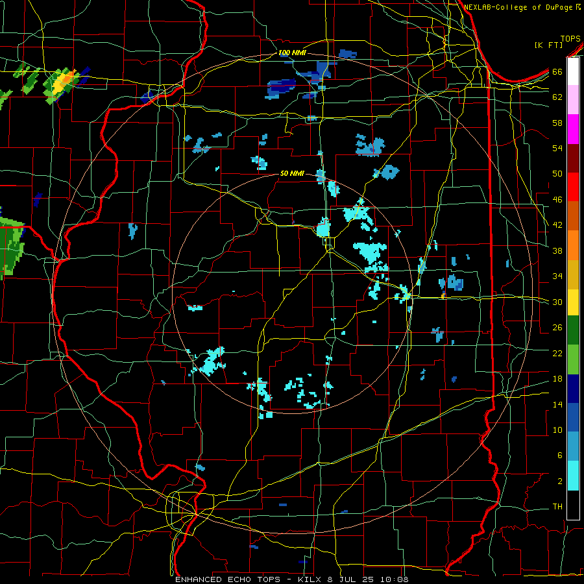The height and width of the screenshot is (584, 584).
Task: Click the "[K FT]" units label
Action: tap(548, 45)
